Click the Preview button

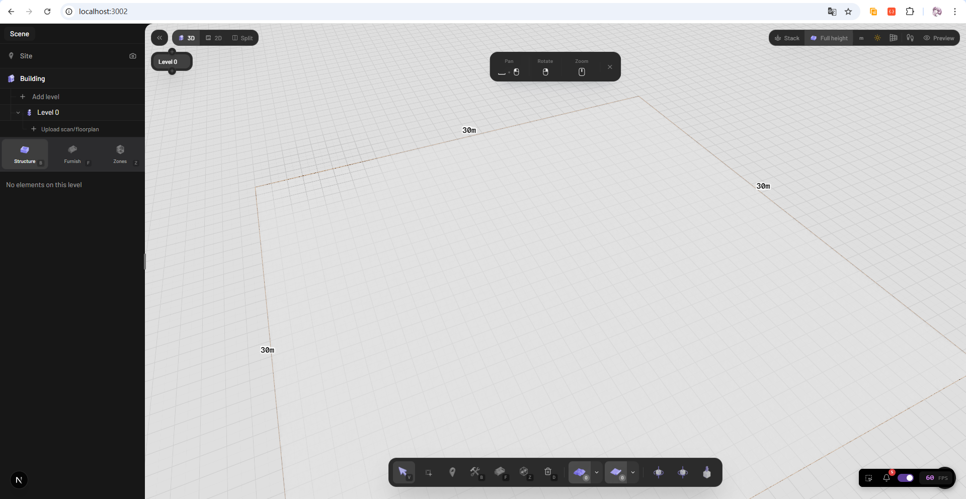[939, 38]
